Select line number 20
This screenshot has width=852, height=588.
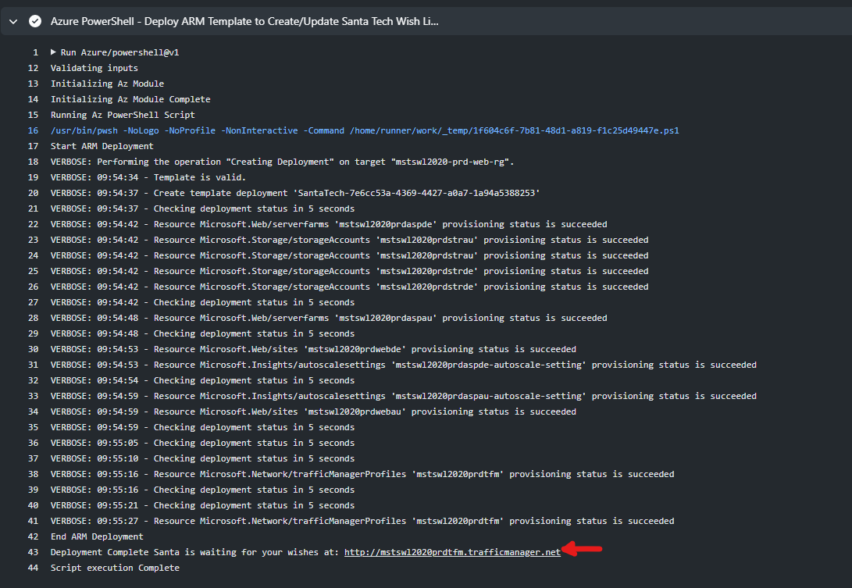tap(33, 194)
